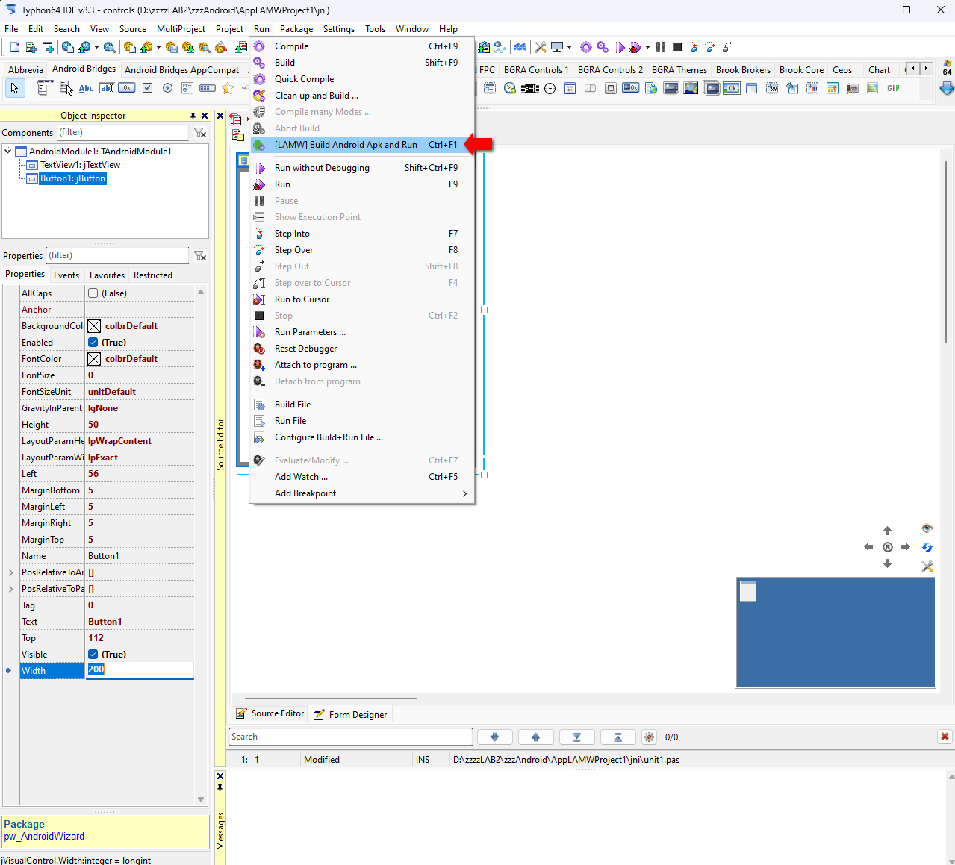Select the pointer selection tool in palette

(x=14, y=88)
